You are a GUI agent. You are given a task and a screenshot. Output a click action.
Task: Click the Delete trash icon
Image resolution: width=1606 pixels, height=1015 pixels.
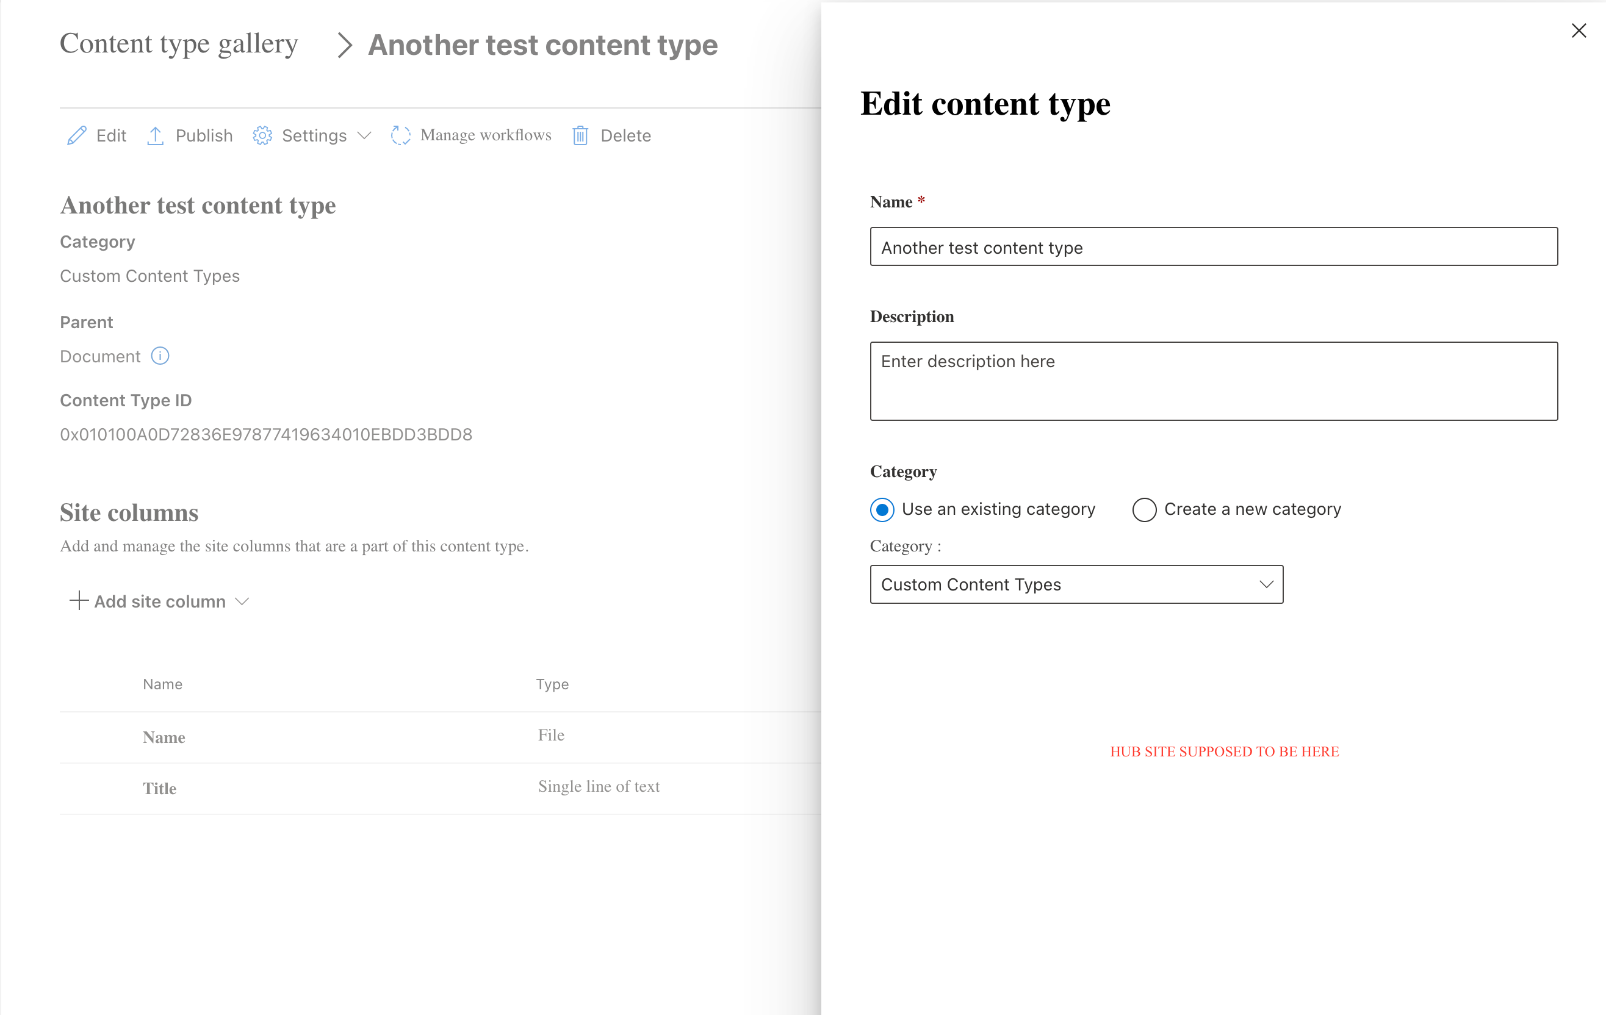point(580,135)
